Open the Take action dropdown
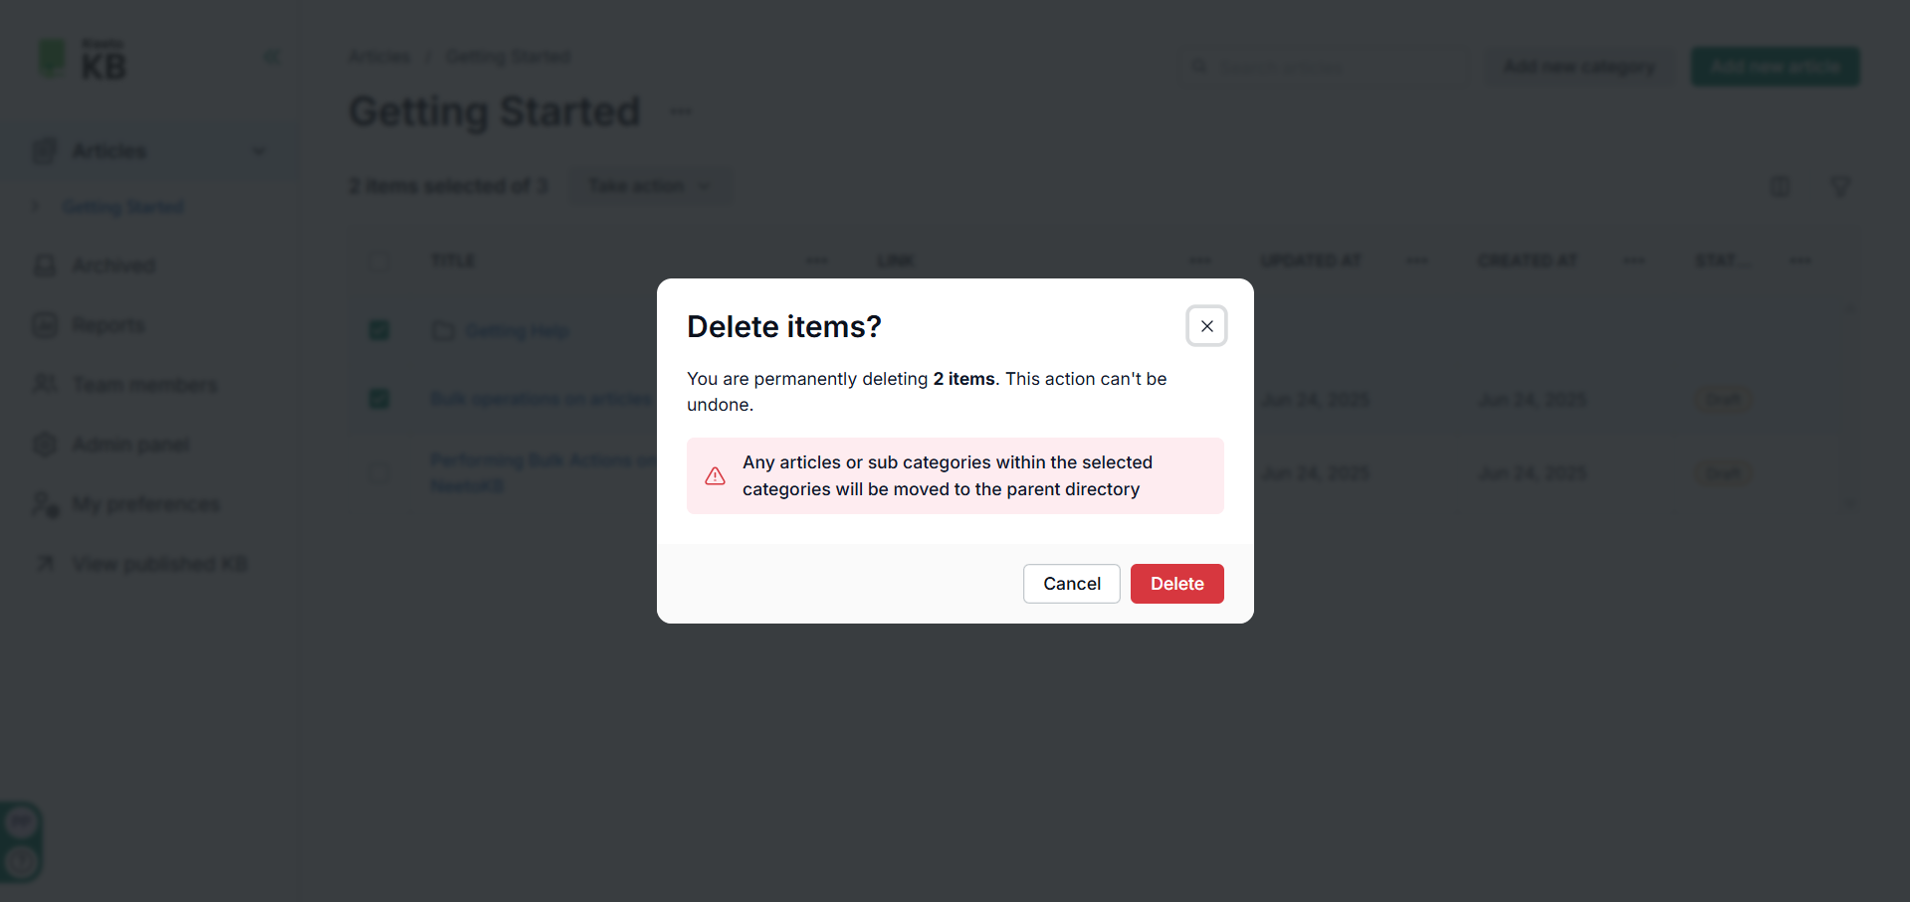Screen dimensions: 1910x902 coord(650,186)
